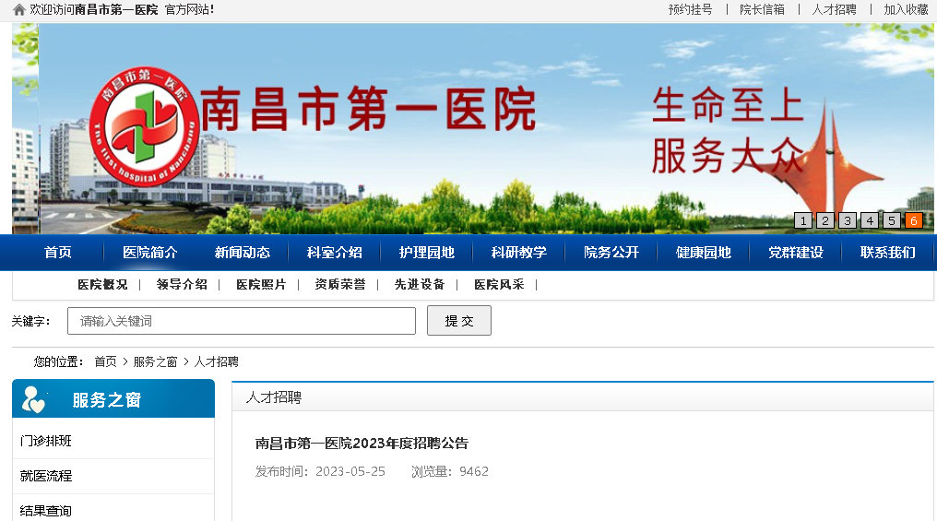Viewport: 937px width, 521px height.
Task: Select 领导介绍 in the submenu
Action: coord(182,284)
